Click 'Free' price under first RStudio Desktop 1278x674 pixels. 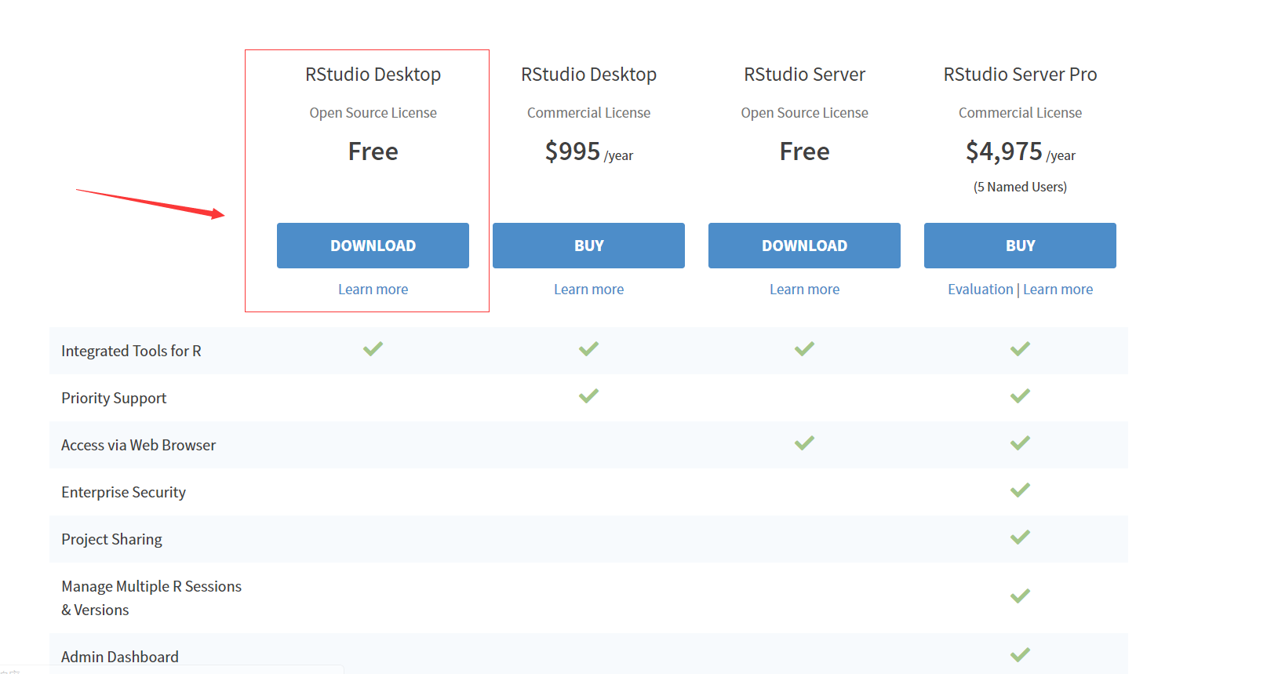coord(373,151)
